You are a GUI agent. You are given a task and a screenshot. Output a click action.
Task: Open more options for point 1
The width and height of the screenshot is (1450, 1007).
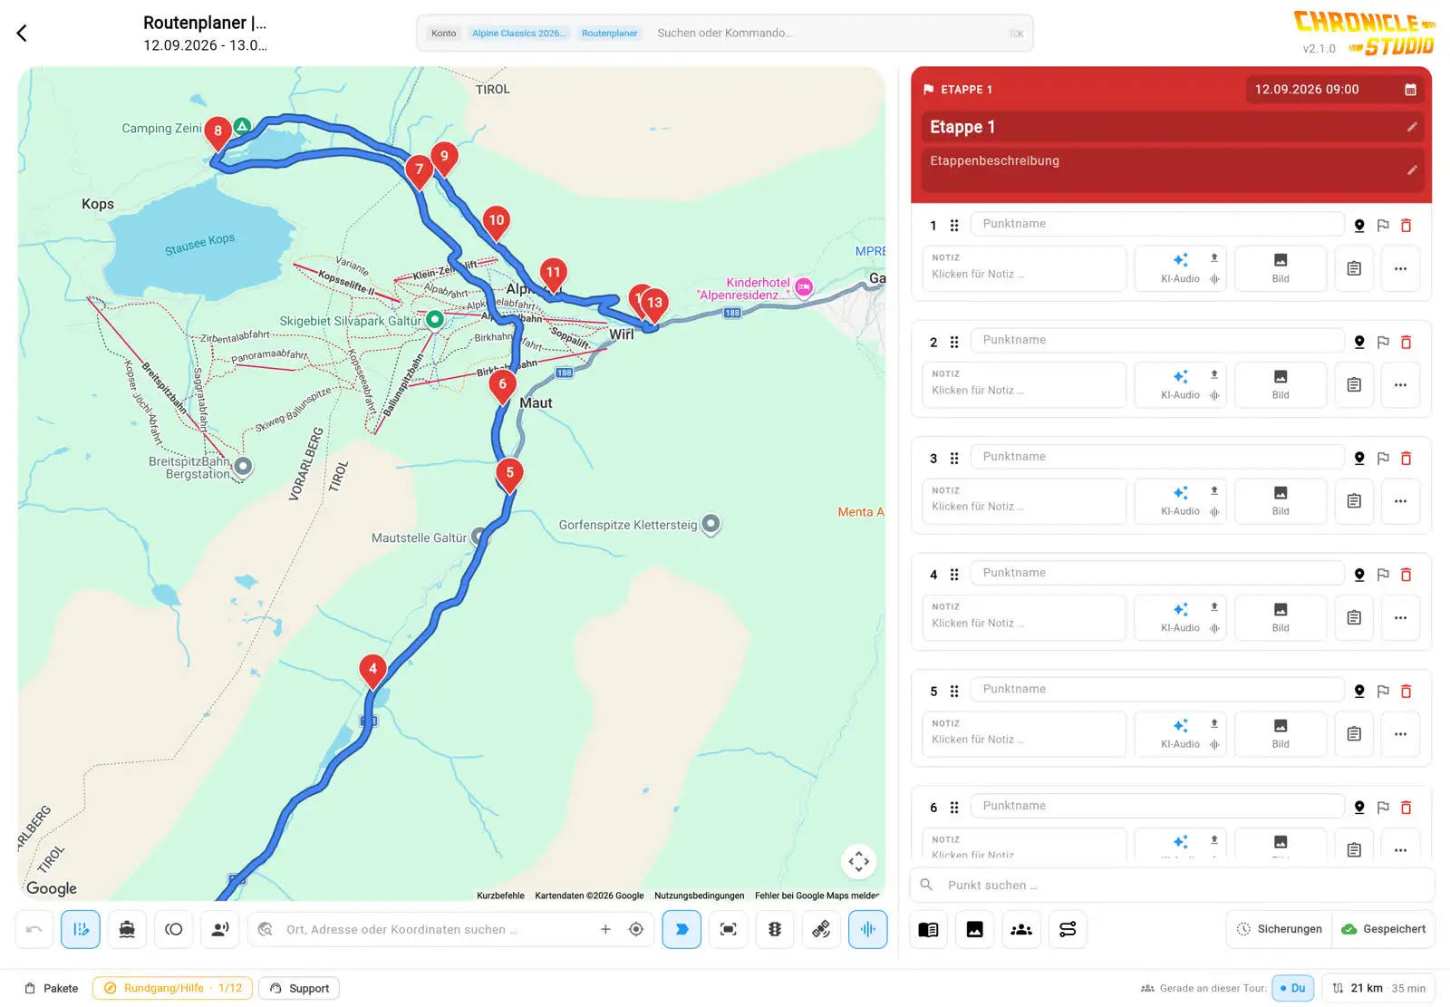tap(1400, 269)
